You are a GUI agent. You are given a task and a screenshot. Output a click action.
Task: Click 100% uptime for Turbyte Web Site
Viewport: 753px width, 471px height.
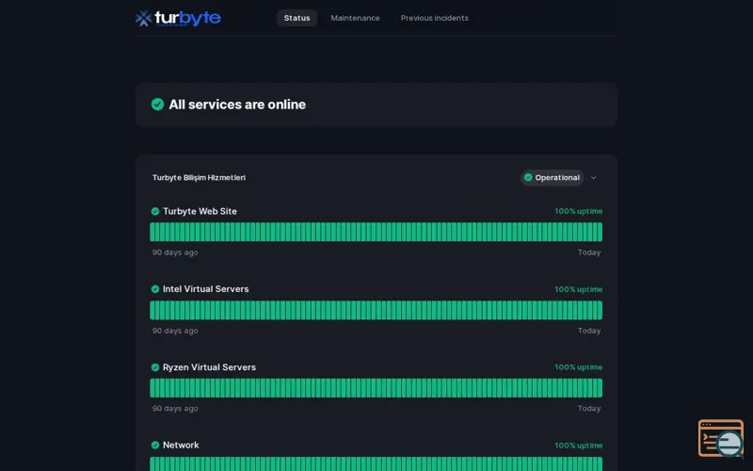pos(578,211)
